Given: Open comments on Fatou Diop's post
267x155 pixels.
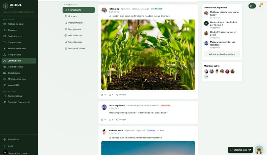Looking at the screenshot, I should [111, 95].
